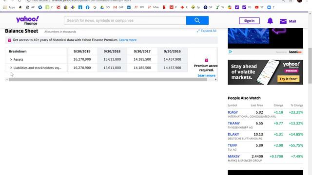Click Liabilities value 14,185,500
Viewport: 312px width, 175px height.
click(142, 68)
